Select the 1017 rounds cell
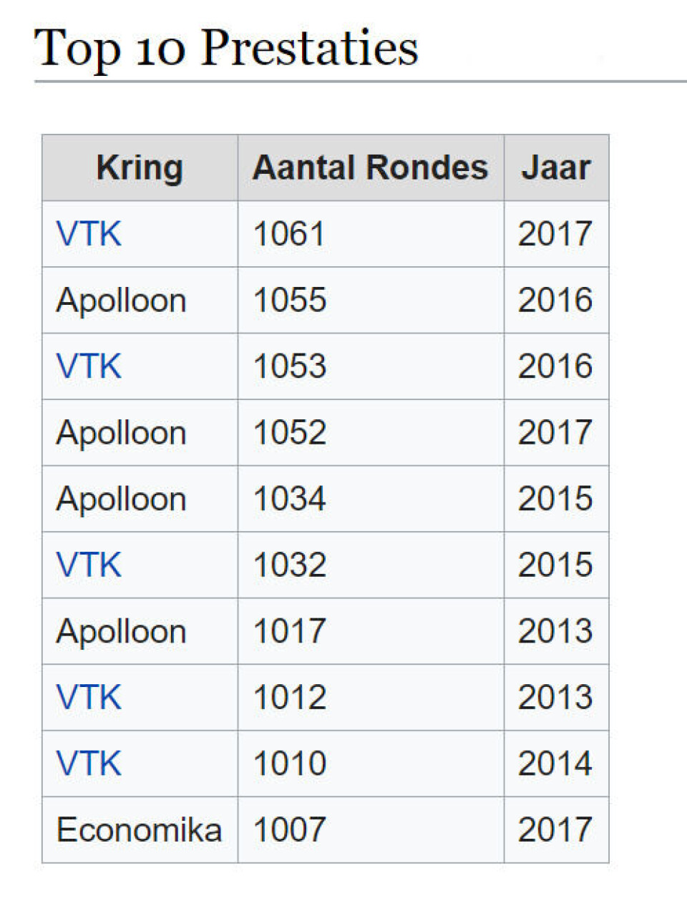Image resolution: width=687 pixels, height=916 pixels. click(x=289, y=631)
